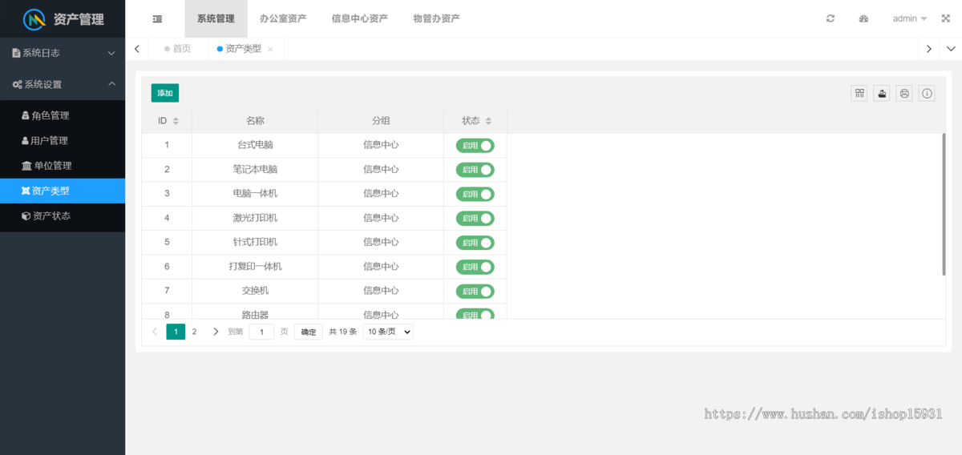Toggle status switch for 交换机

pos(475,291)
